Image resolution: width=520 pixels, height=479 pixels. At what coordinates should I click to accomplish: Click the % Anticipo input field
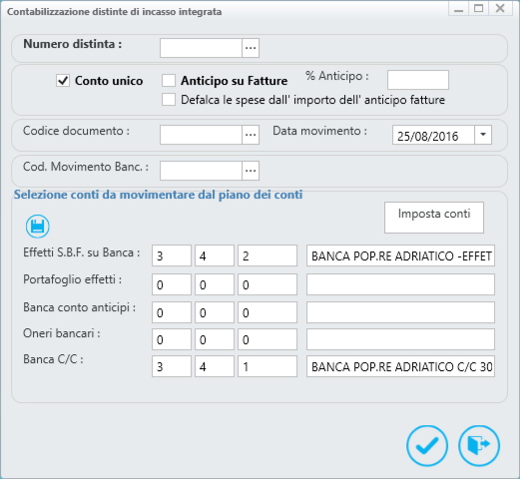418,80
